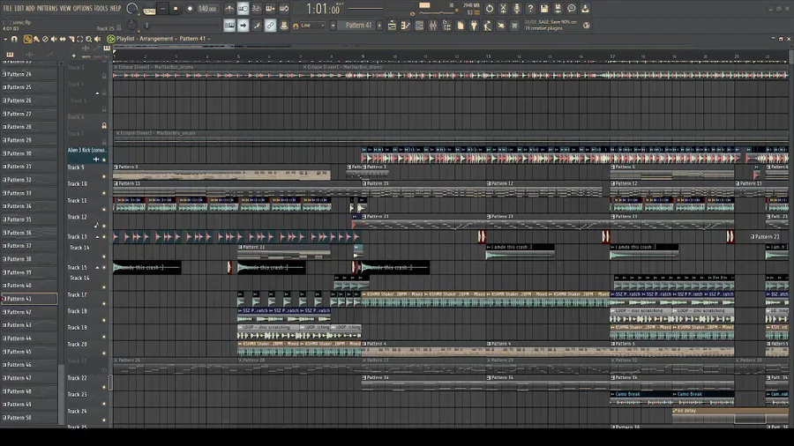
Task: Open the Line snap dropdown
Action: coord(312,26)
